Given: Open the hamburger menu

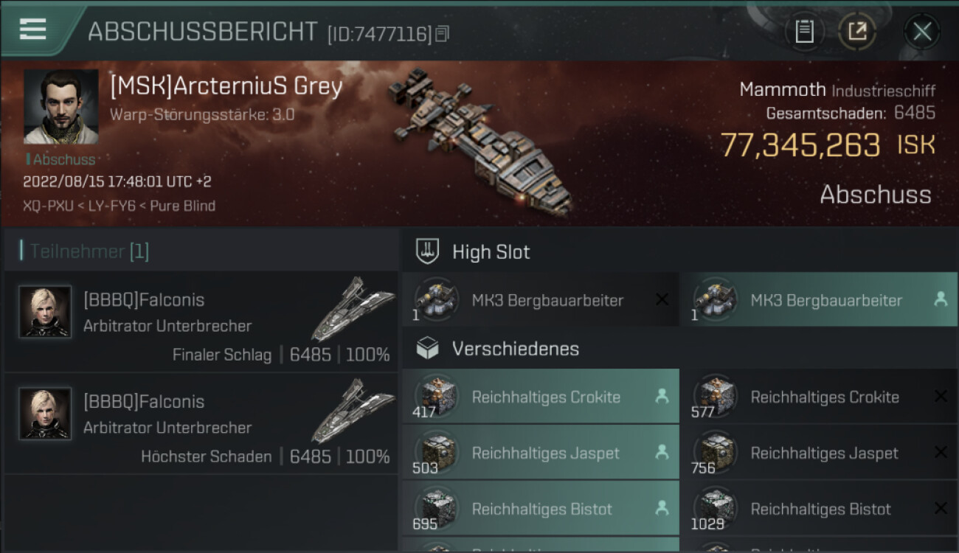Looking at the screenshot, I should [x=33, y=29].
